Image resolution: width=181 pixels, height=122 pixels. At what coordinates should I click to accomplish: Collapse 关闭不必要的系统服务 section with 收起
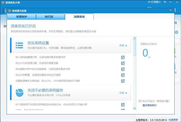(123, 92)
